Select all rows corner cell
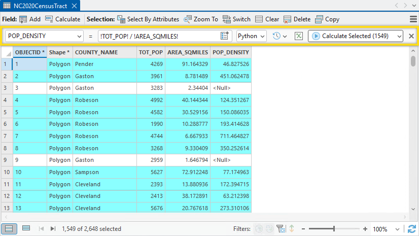The height and width of the screenshot is (236, 419). (x=7, y=52)
